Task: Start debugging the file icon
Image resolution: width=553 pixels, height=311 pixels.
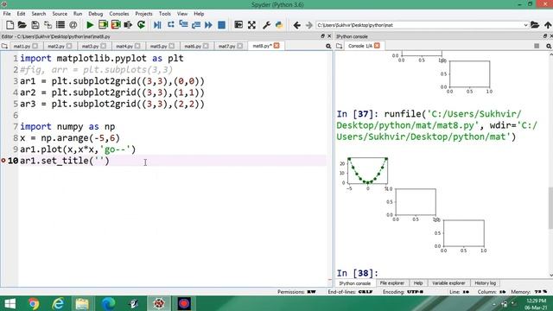Action: point(157,25)
